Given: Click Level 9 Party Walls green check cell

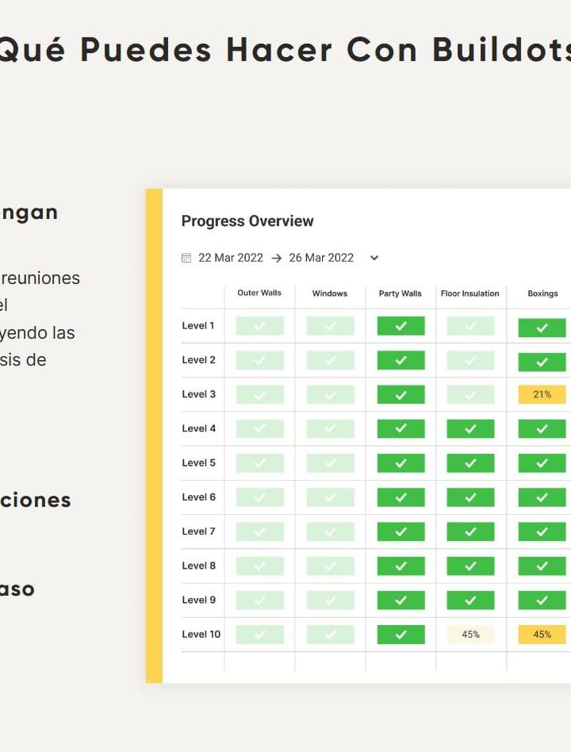Looking at the screenshot, I should (x=400, y=600).
